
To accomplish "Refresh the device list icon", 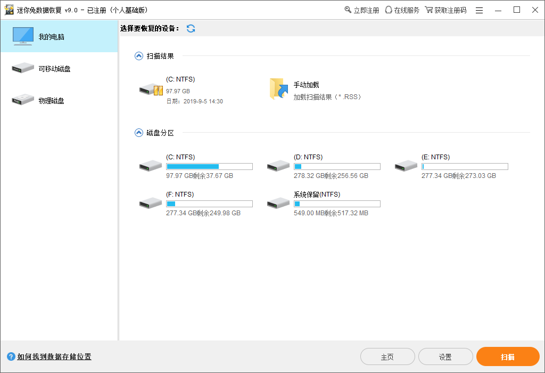I will [x=191, y=29].
